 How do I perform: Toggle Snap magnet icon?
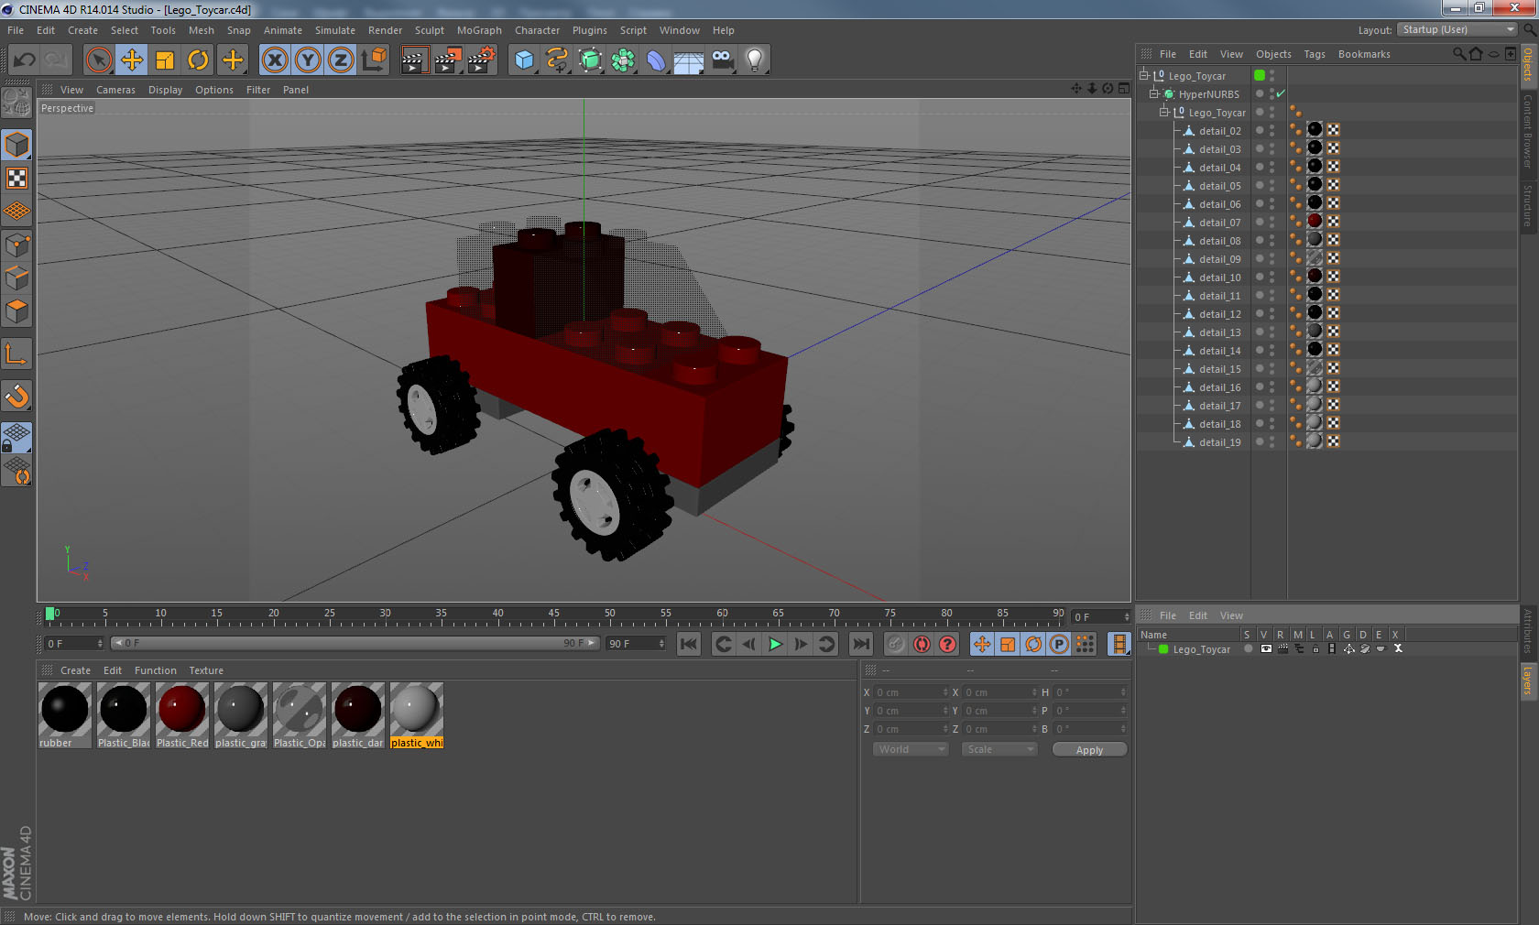coord(17,397)
